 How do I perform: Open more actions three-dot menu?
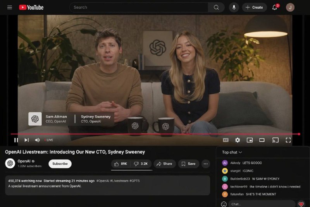click(206, 164)
